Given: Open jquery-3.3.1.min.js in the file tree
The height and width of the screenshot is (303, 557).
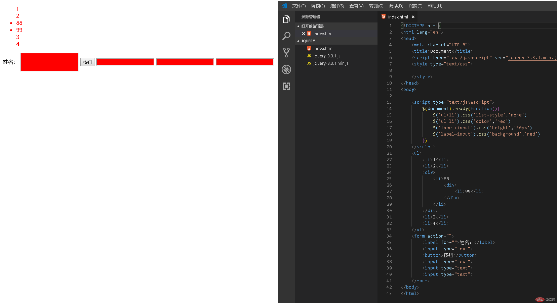Looking at the screenshot, I should click(336, 63).
